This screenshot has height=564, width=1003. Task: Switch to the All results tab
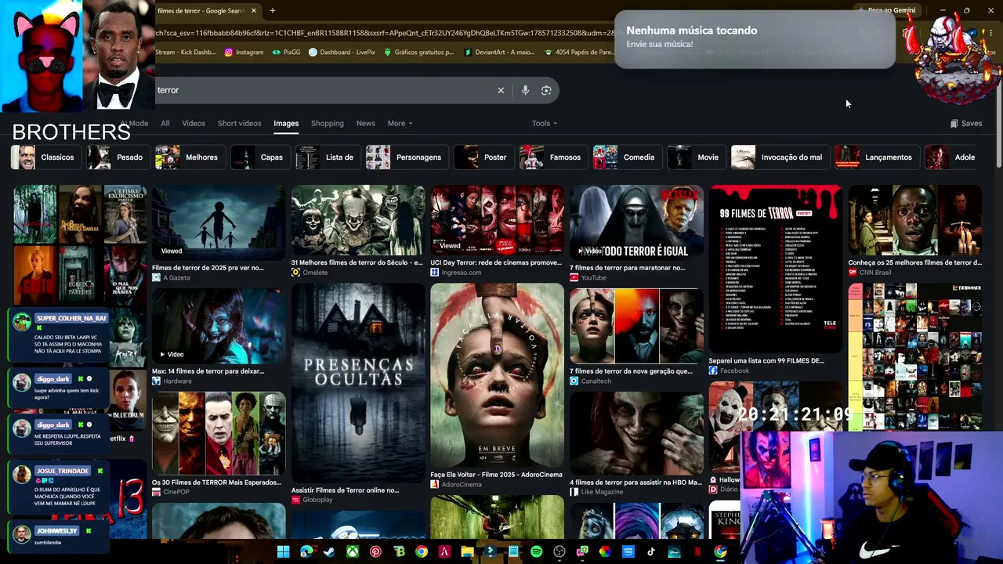pos(165,123)
